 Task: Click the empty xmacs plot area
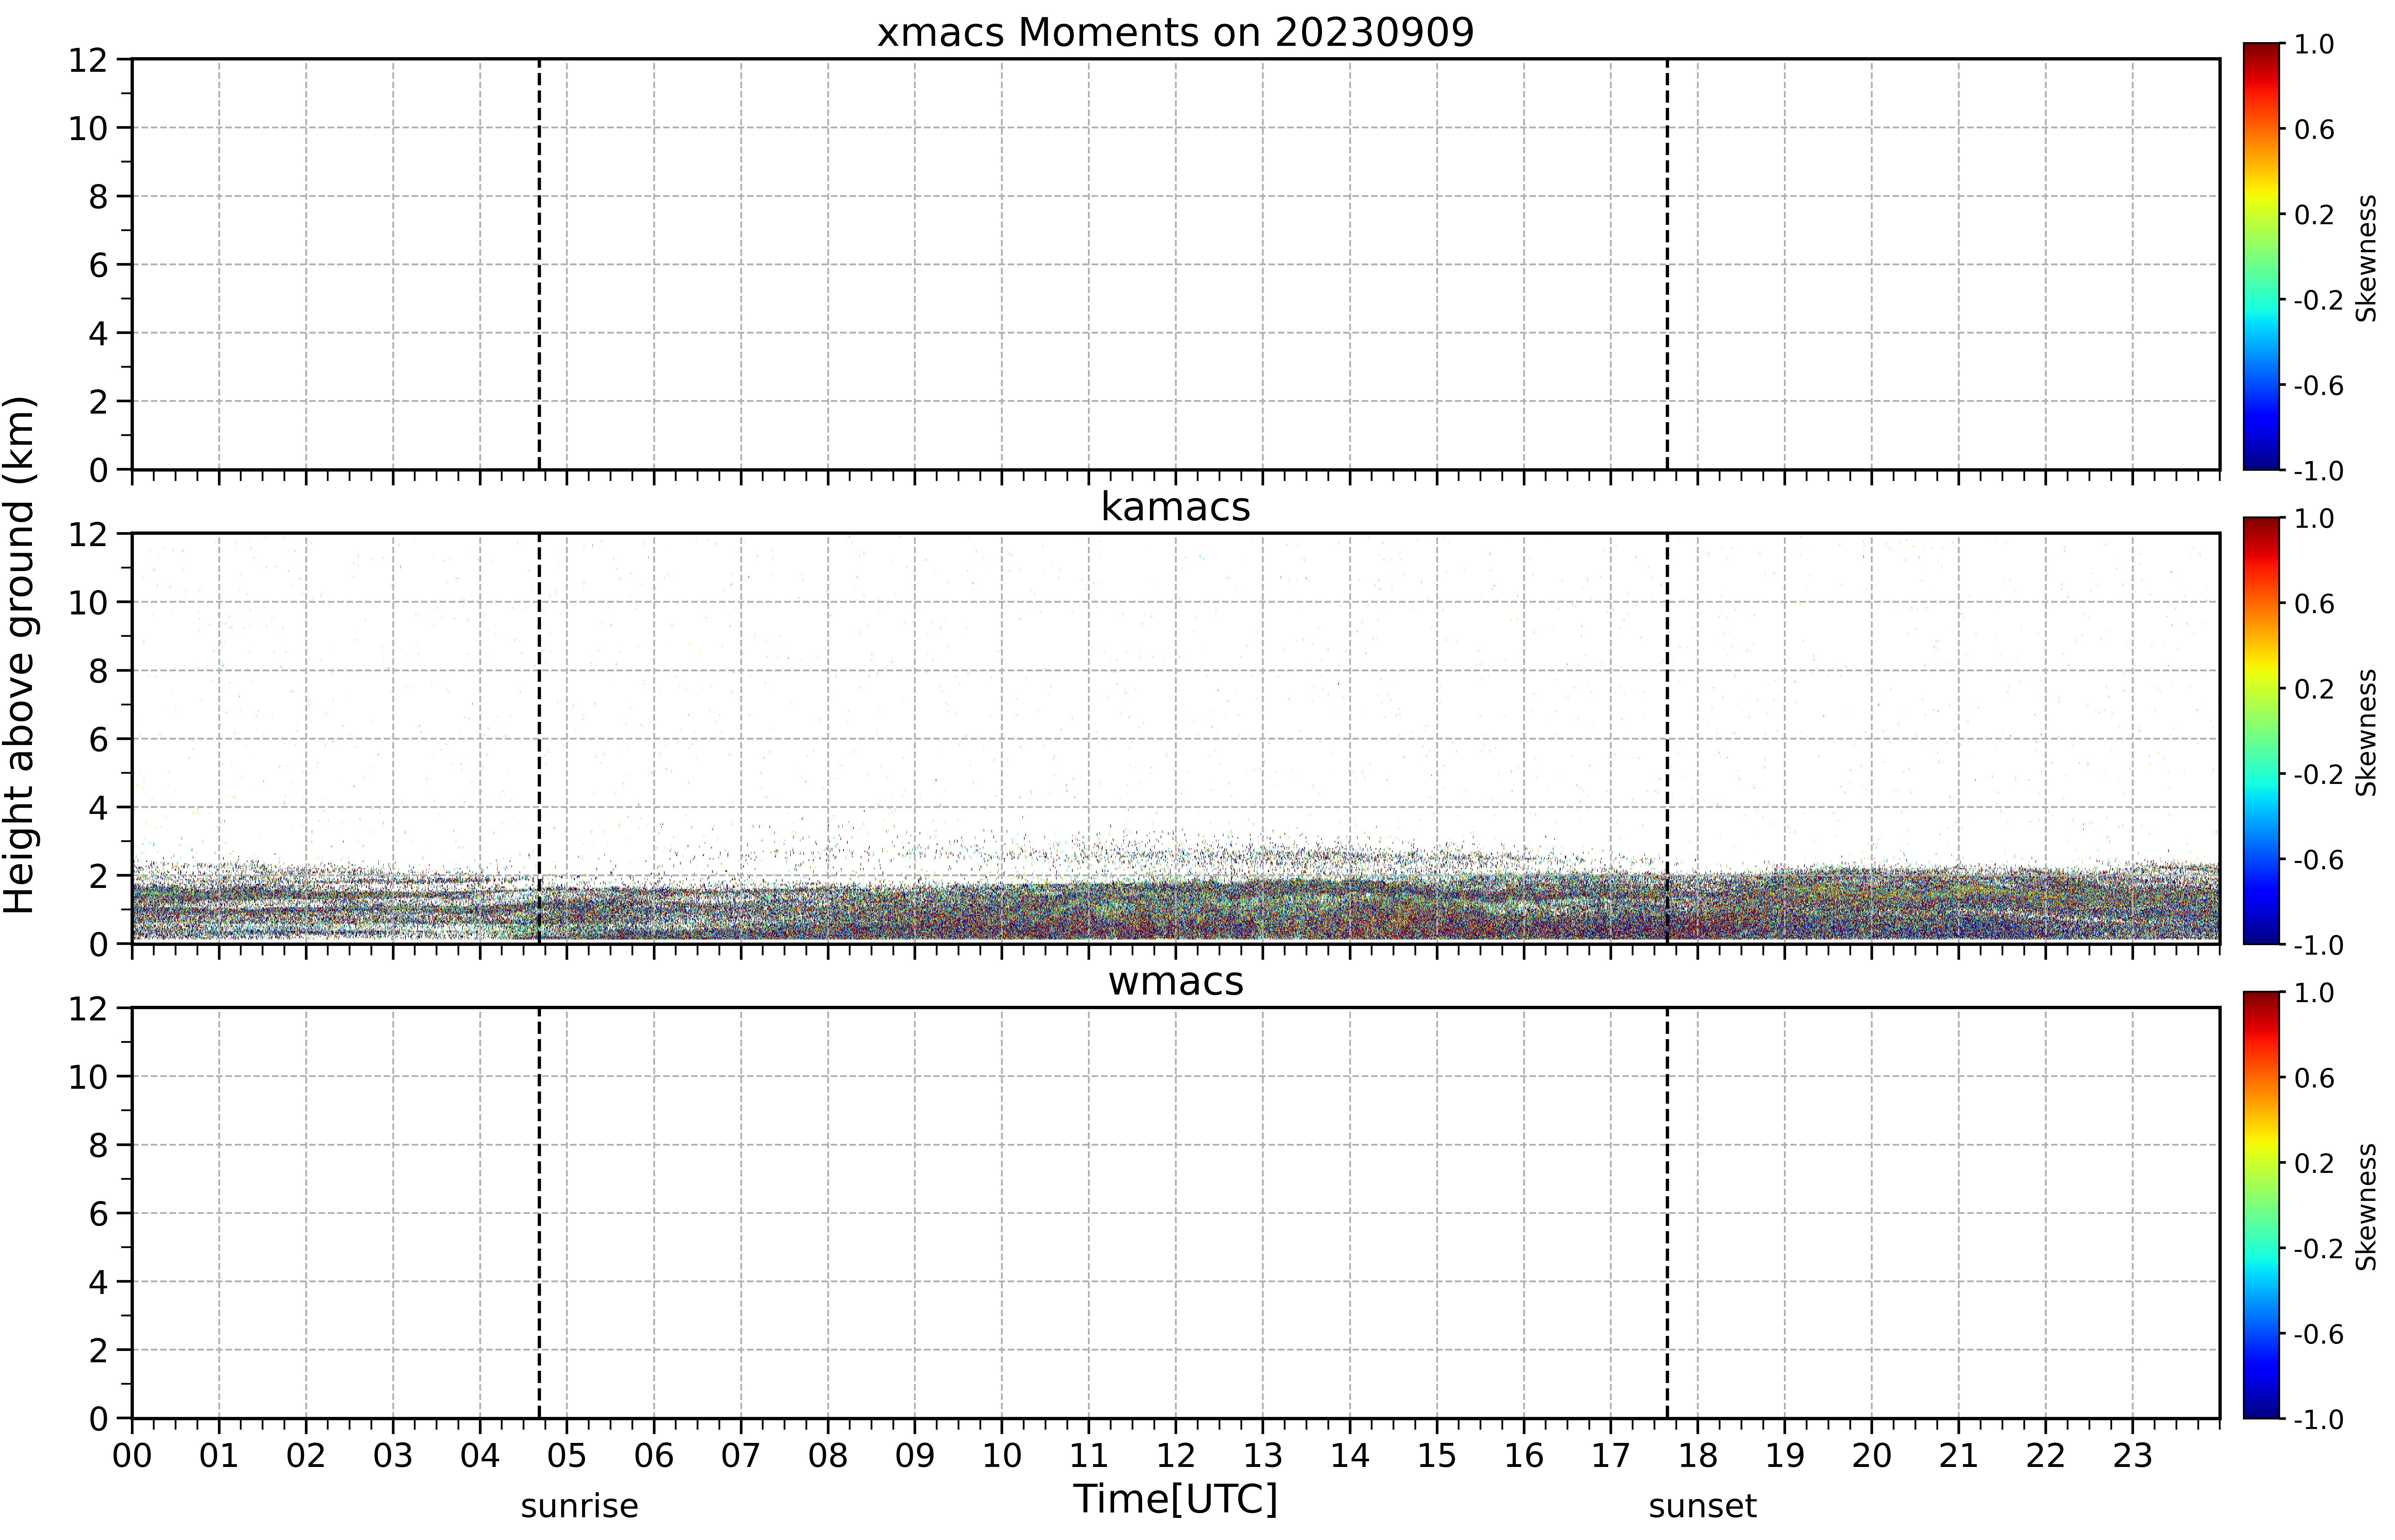(1176, 264)
